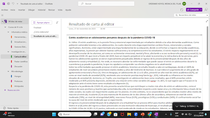Click the notebook view icon beside Compartir
210x118 pixels.
coord(182,10)
